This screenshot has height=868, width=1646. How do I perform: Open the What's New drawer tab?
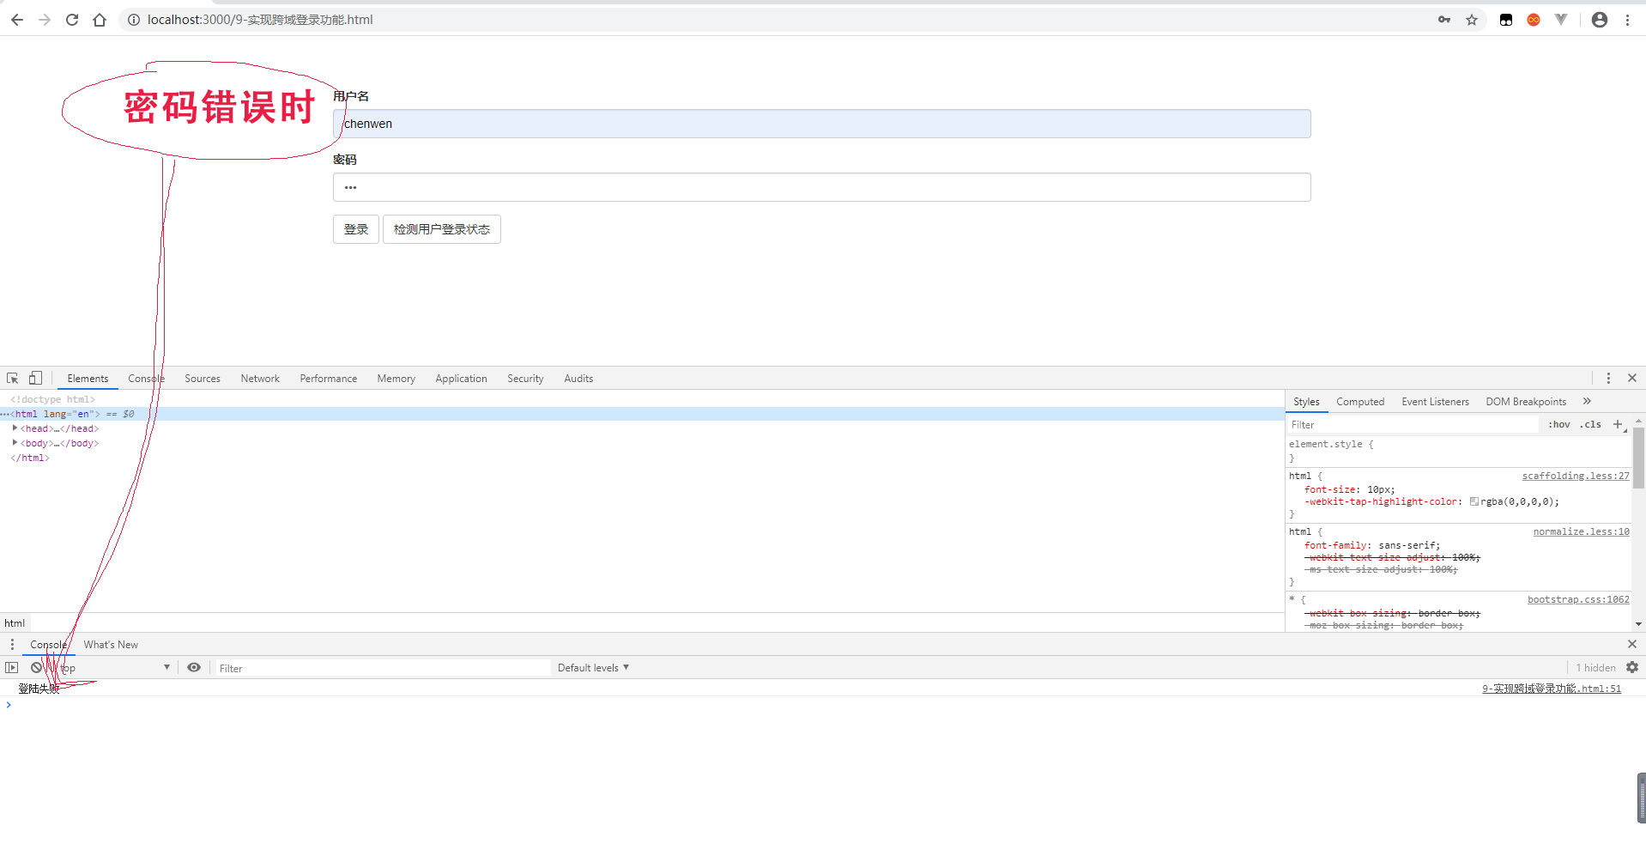(111, 644)
